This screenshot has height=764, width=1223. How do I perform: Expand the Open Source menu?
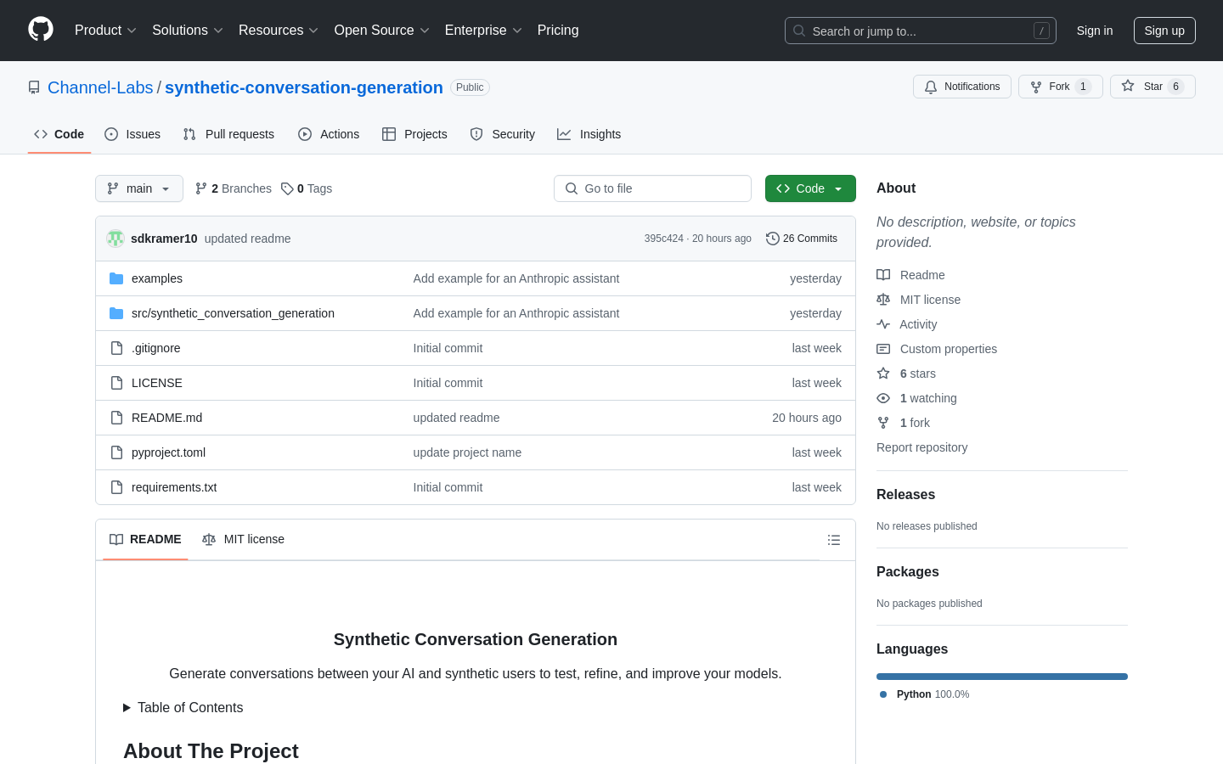(x=381, y=30)
